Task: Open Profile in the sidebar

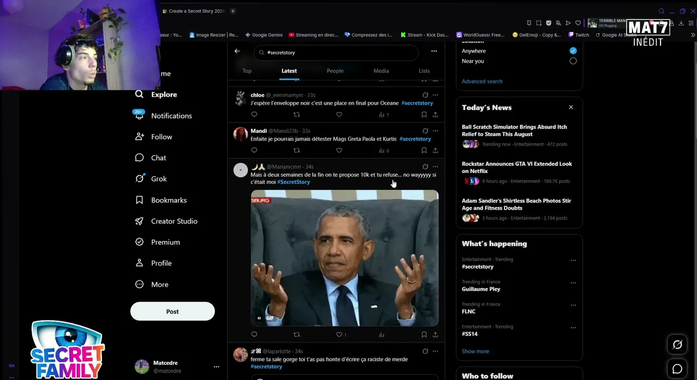Action: pyautogui.click(x=154, y=263)
